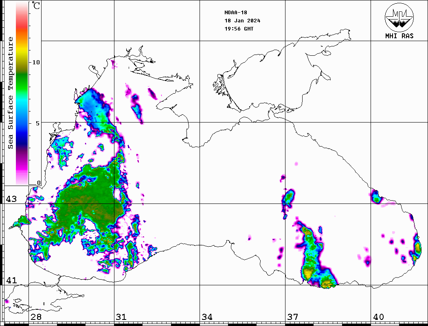
Task: Click the 'Sea Surface Temperature' vertical label
Action: pos(11,93)
